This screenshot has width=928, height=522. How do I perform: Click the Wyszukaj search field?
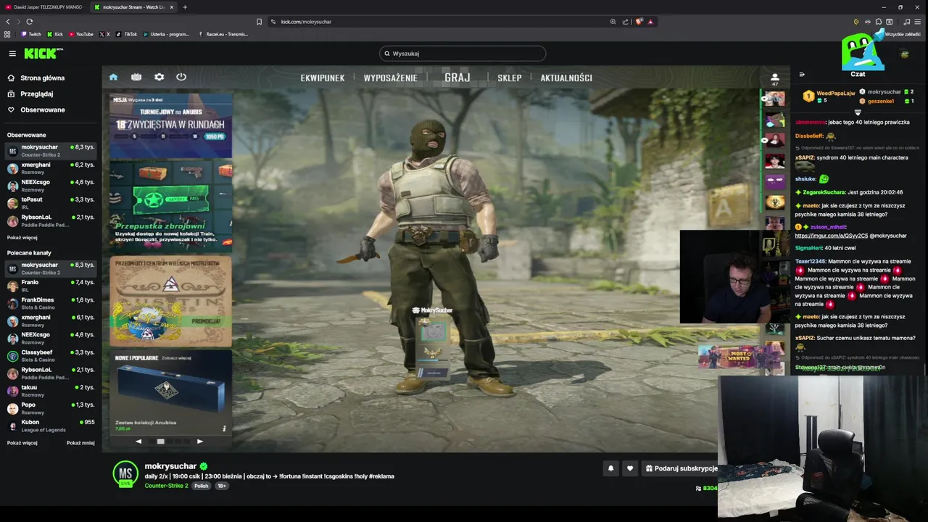[x=463, y=53]
